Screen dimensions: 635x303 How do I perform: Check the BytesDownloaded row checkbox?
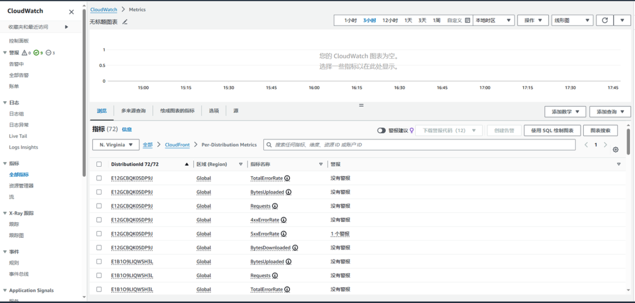(99, 247)
